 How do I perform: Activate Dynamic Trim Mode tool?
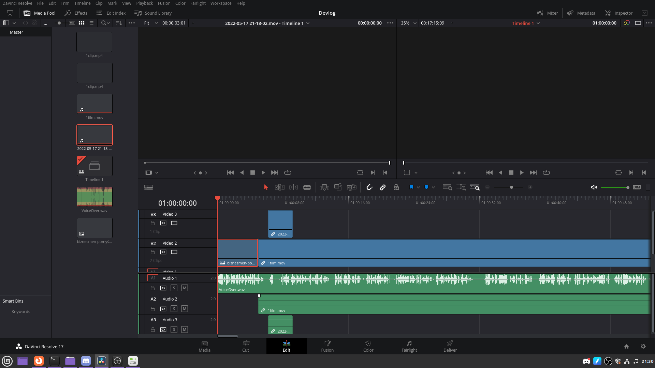tap(293, 187)
